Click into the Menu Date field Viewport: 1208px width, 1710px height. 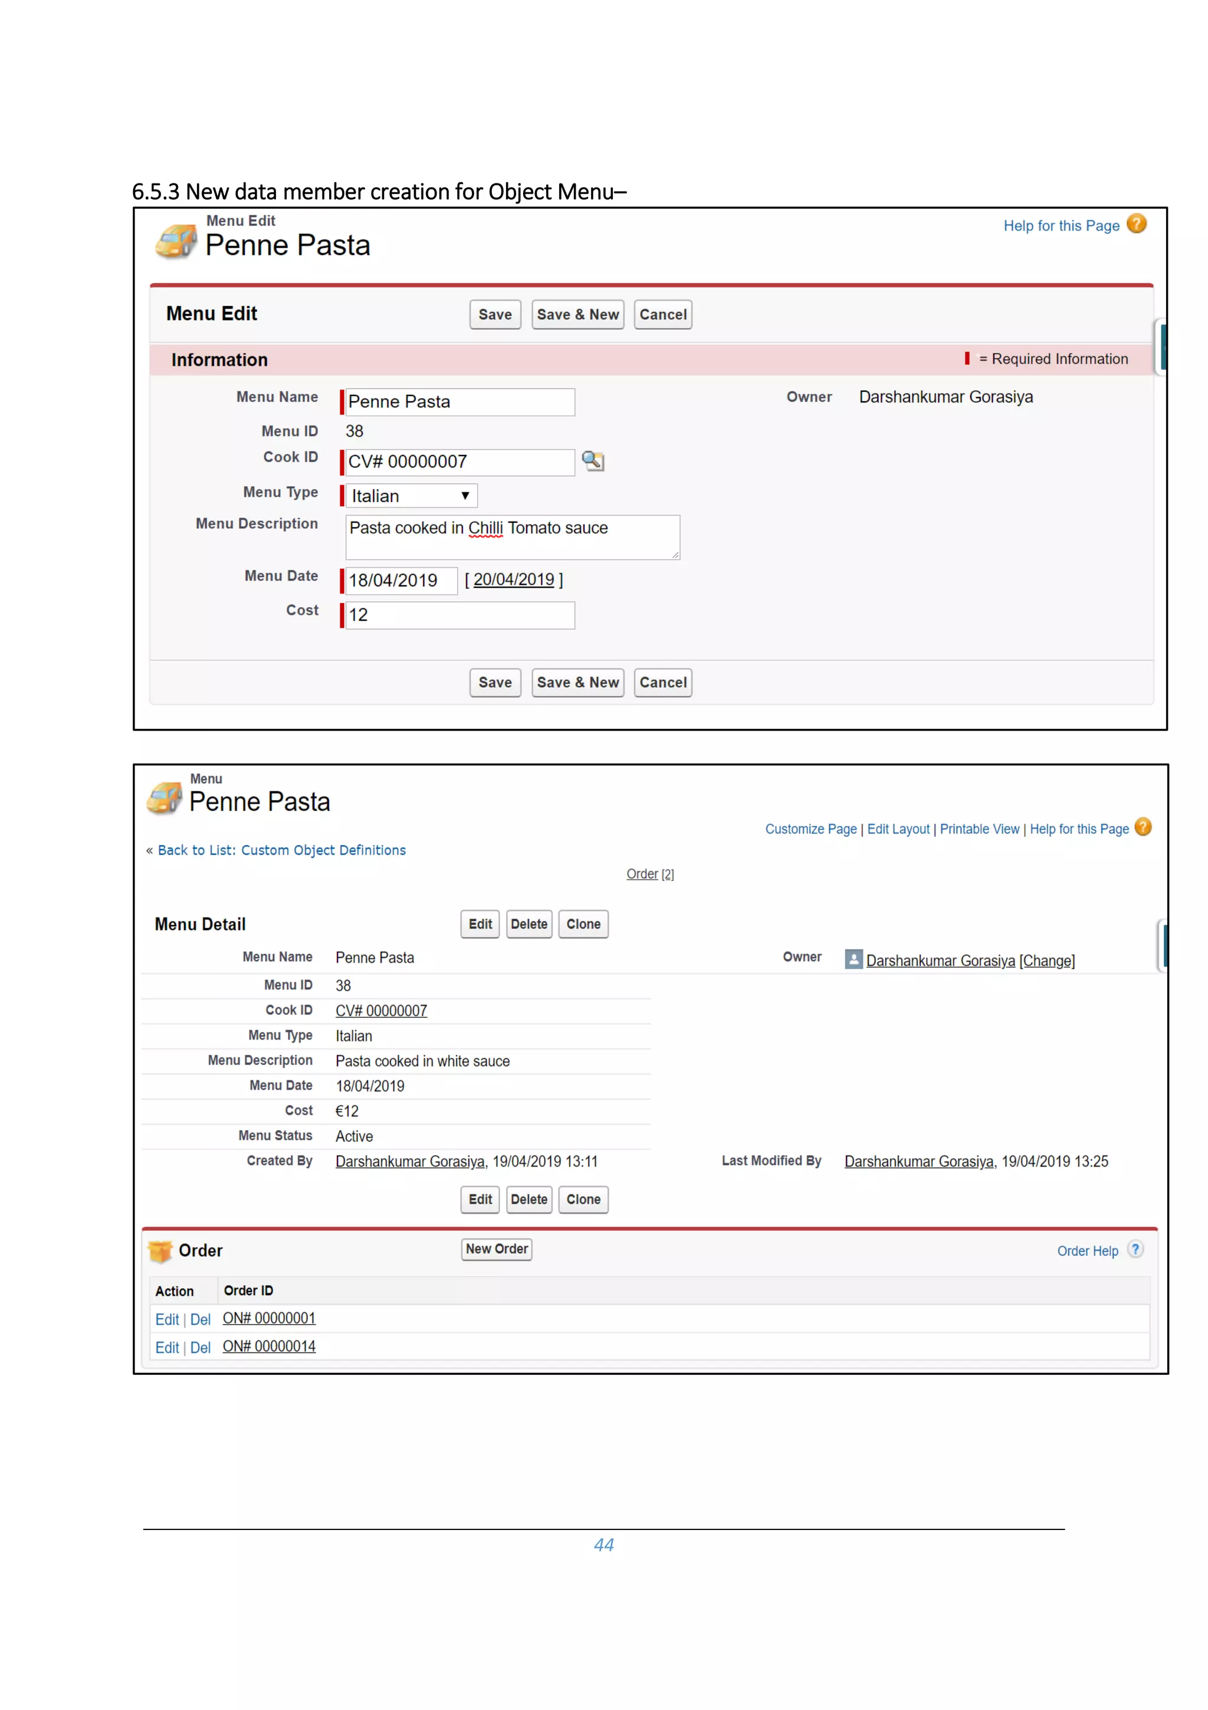[x=401, y=581]
